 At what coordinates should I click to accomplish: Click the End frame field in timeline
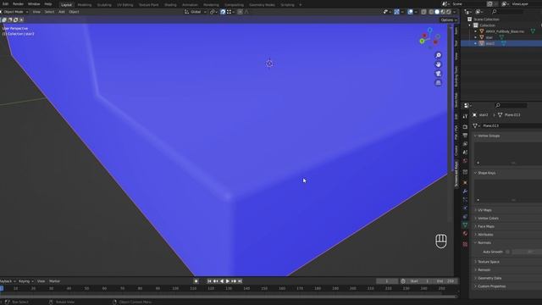click(446, 281)
